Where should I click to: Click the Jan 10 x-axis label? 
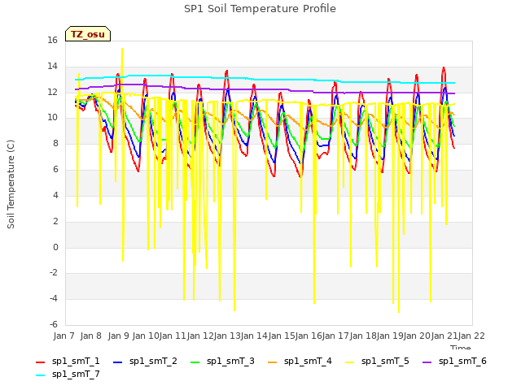point(146,336)
